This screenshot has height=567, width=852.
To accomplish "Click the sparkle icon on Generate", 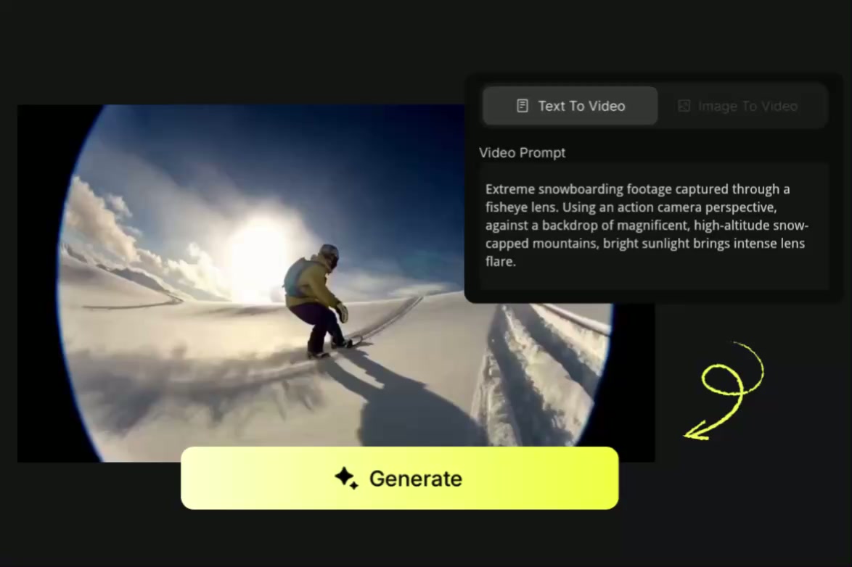I will (x=346, y=478).
